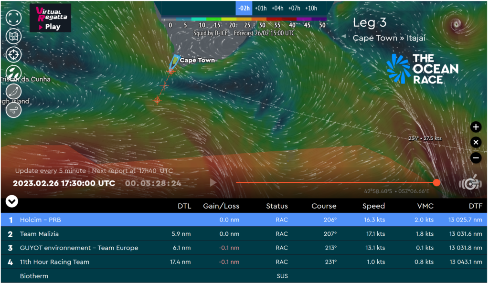Select the +01h forecast tab
Viewport: 489px width, 283px height.
(x=261, y=8)
